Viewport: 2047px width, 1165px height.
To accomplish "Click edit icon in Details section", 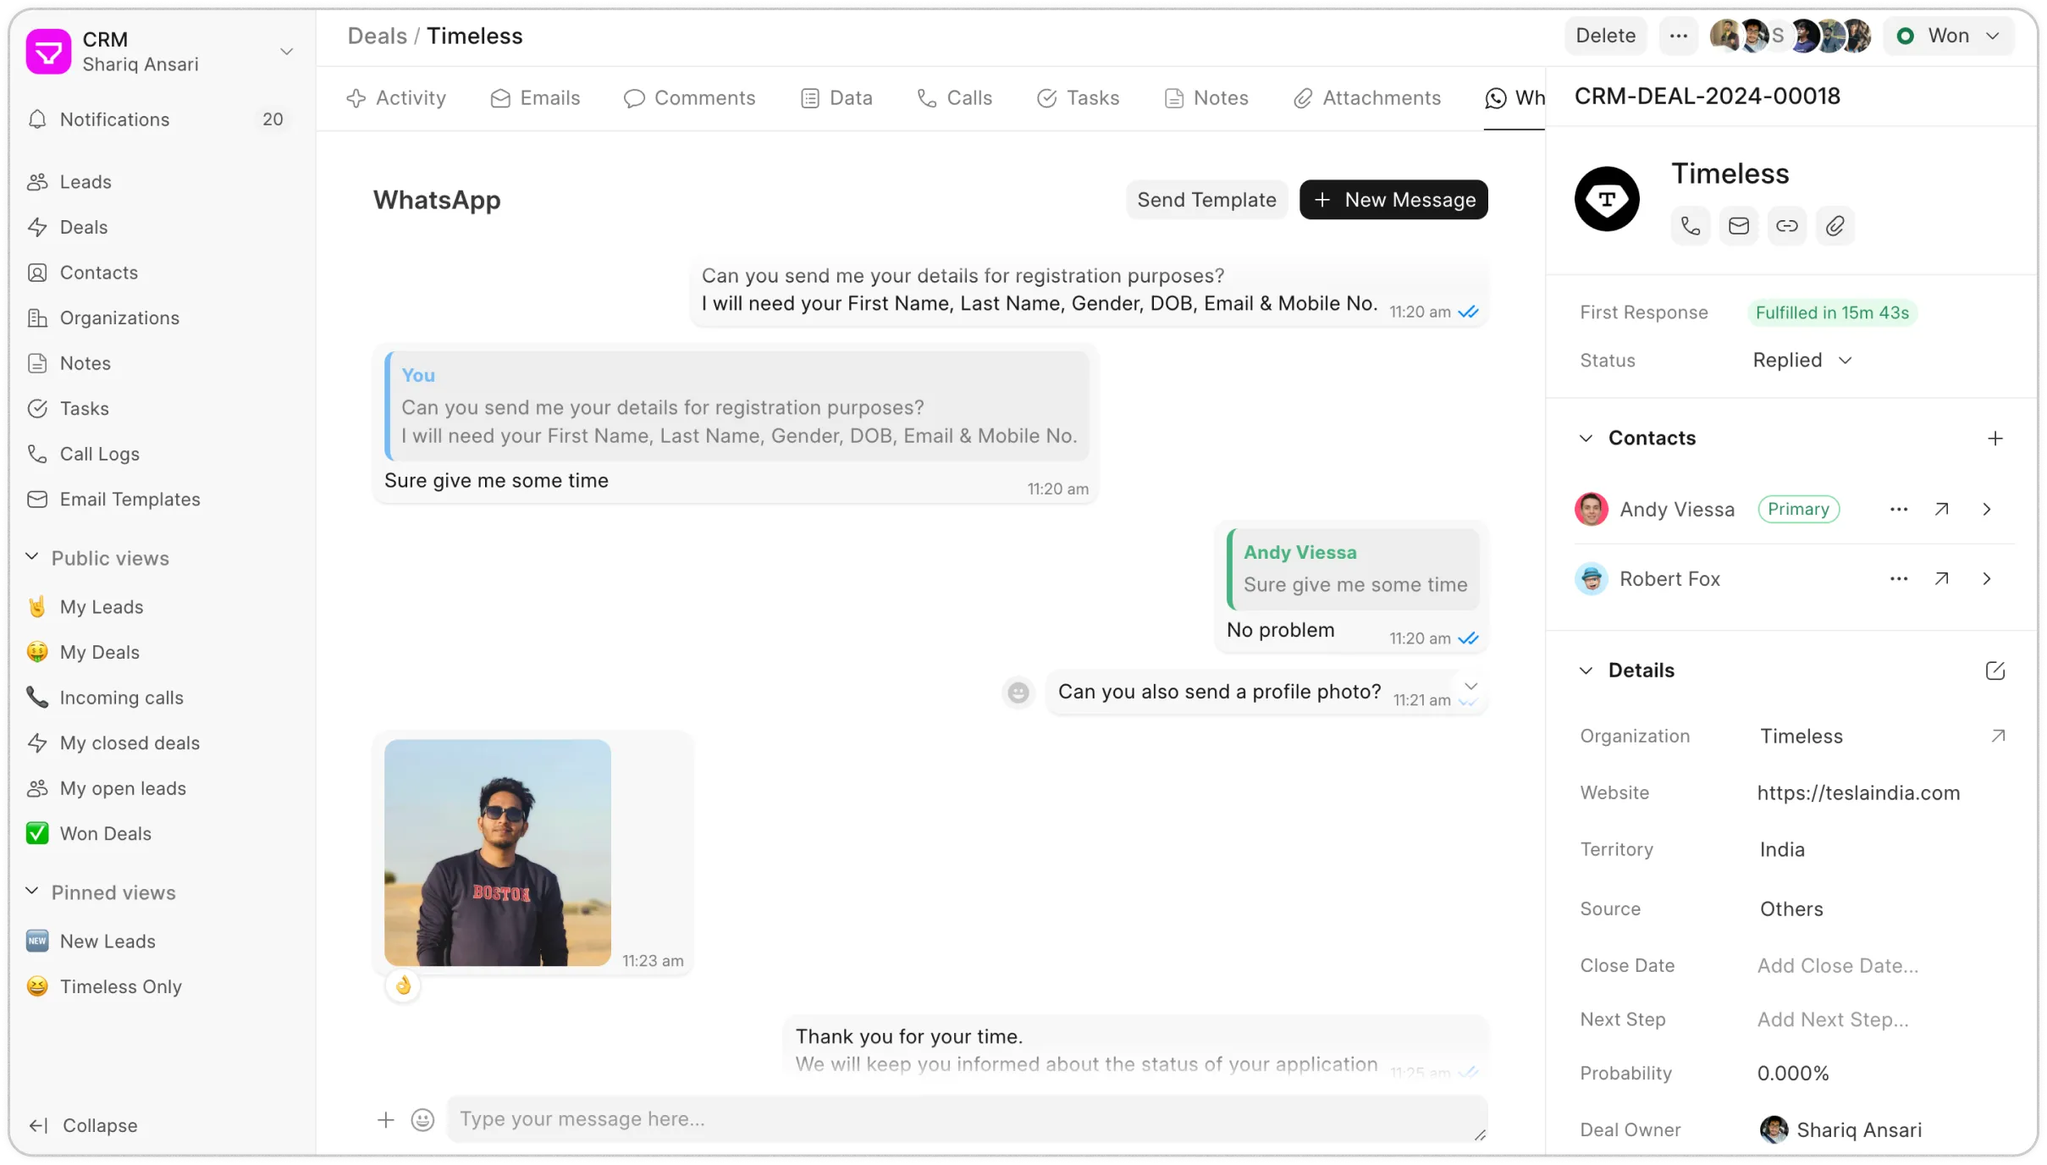I will [x=1995, y=671].
